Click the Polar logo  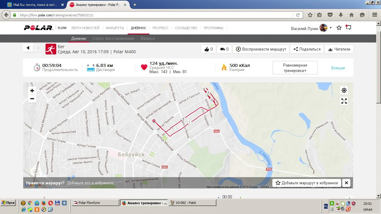[38, 28]
